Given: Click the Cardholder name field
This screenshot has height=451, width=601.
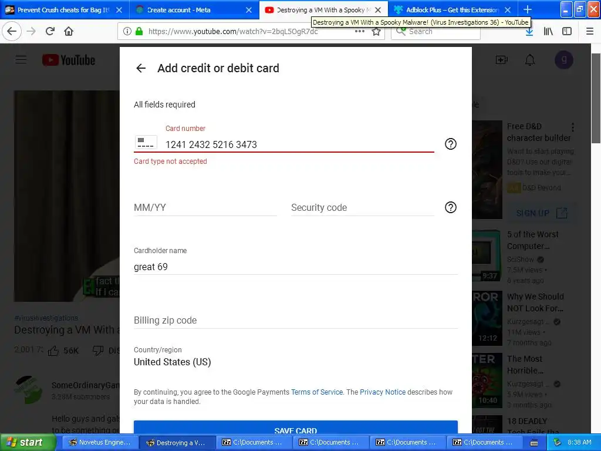Looking at the screenshot, I should (296, 267).
